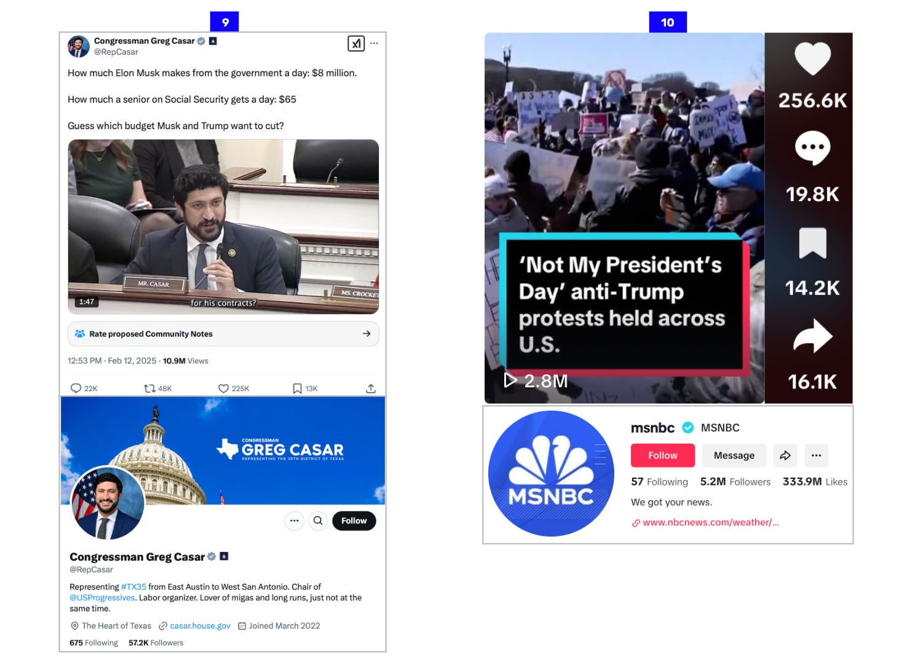The height and width of the screenshot is (659, 915).
Task: Click the Grok icon on Casar's tweet
Action: pos(356,43)
